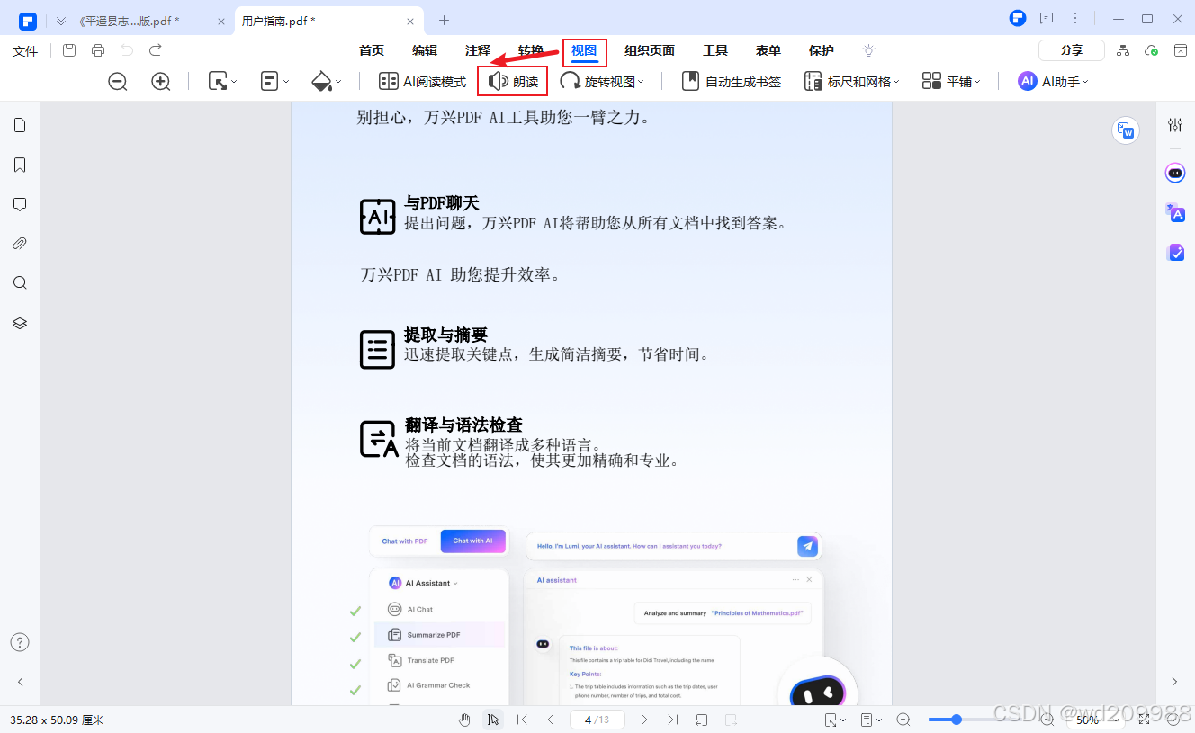
Task: Click the 分享 share button
Action: [x=1072, y=50]
